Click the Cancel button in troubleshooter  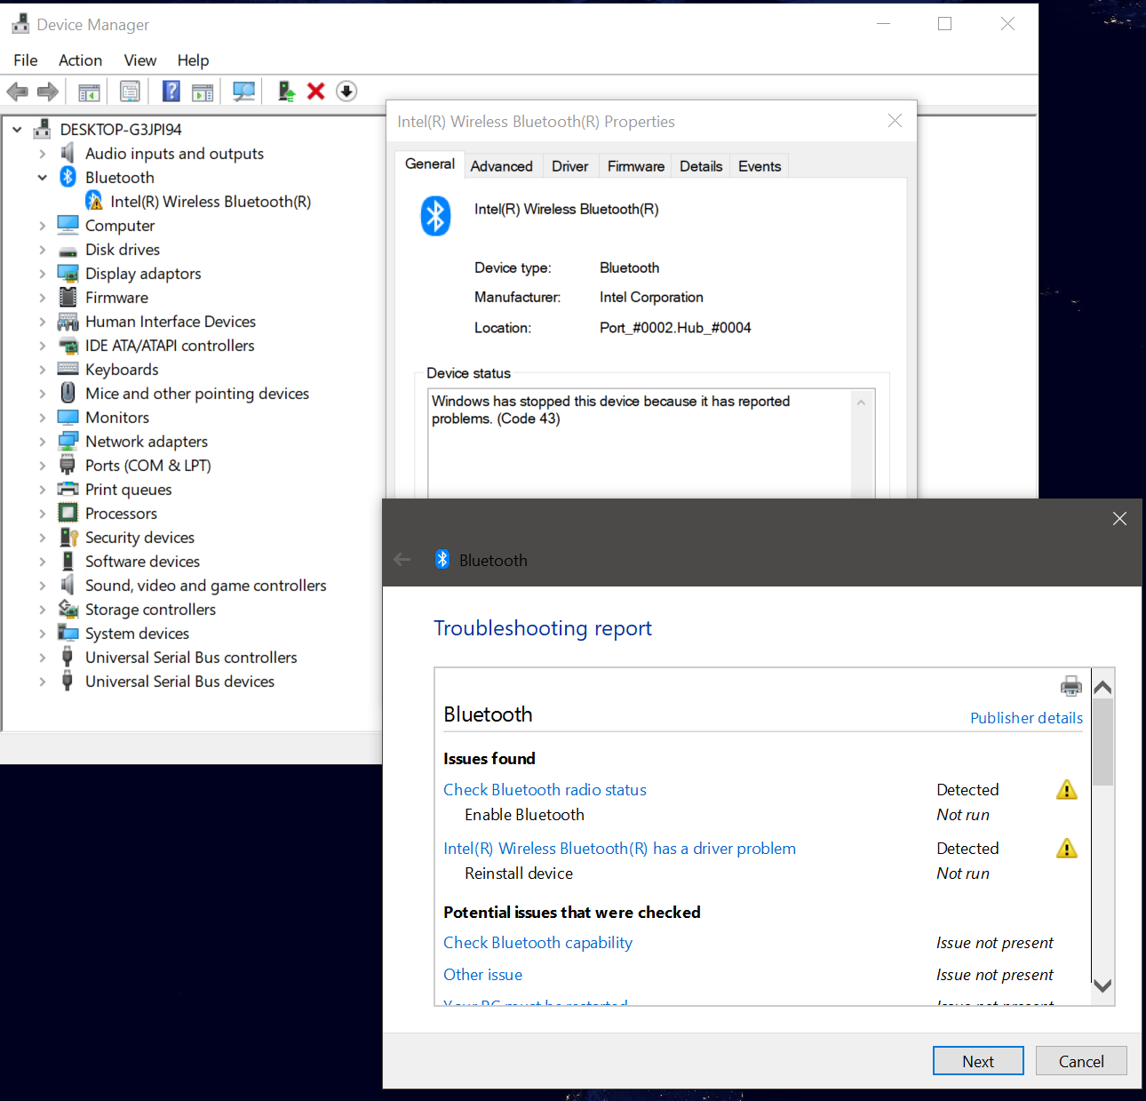click(x=1081, y=1060)
